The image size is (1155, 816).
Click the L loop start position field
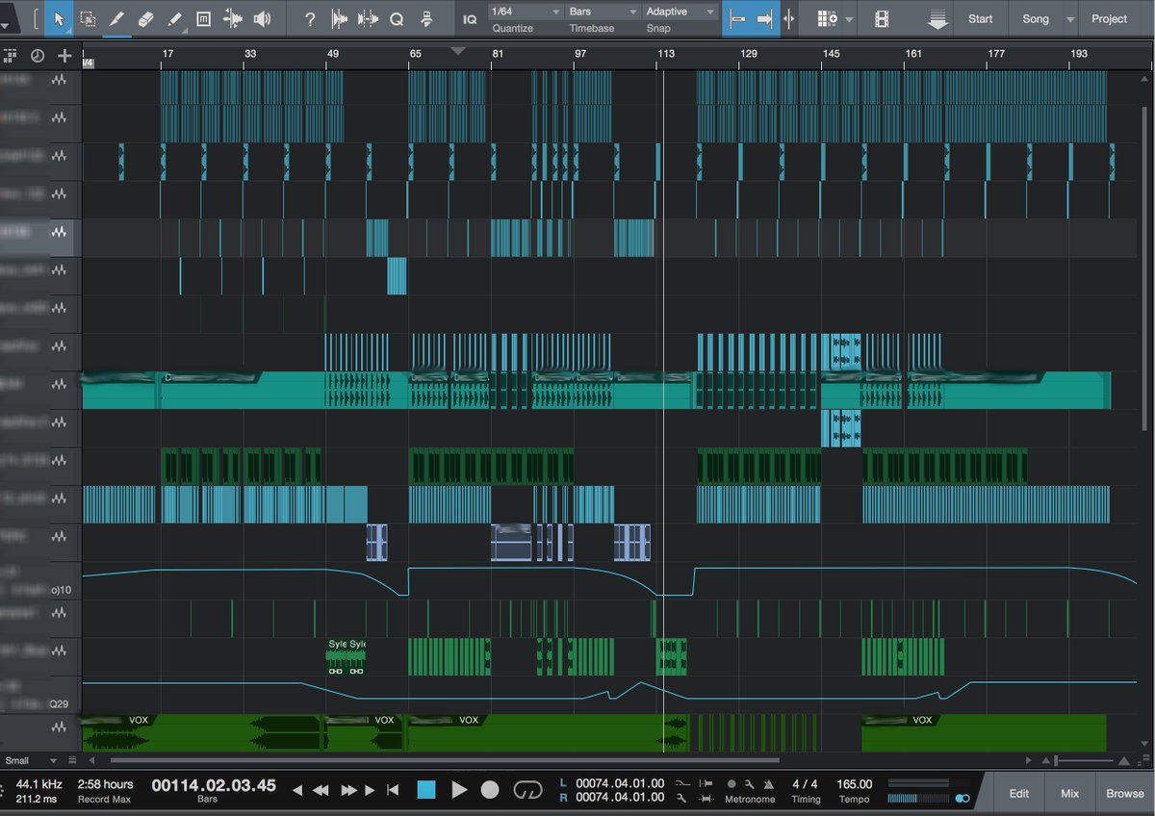click(x=620, y=783)
